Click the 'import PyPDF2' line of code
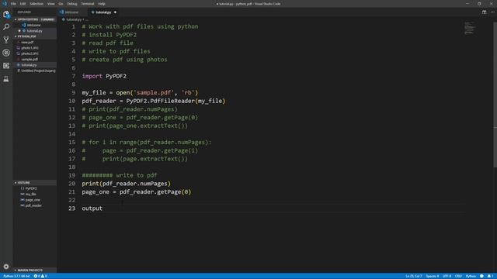The height and width of the screenshot is (279, 497). click(x=104, y=76)
